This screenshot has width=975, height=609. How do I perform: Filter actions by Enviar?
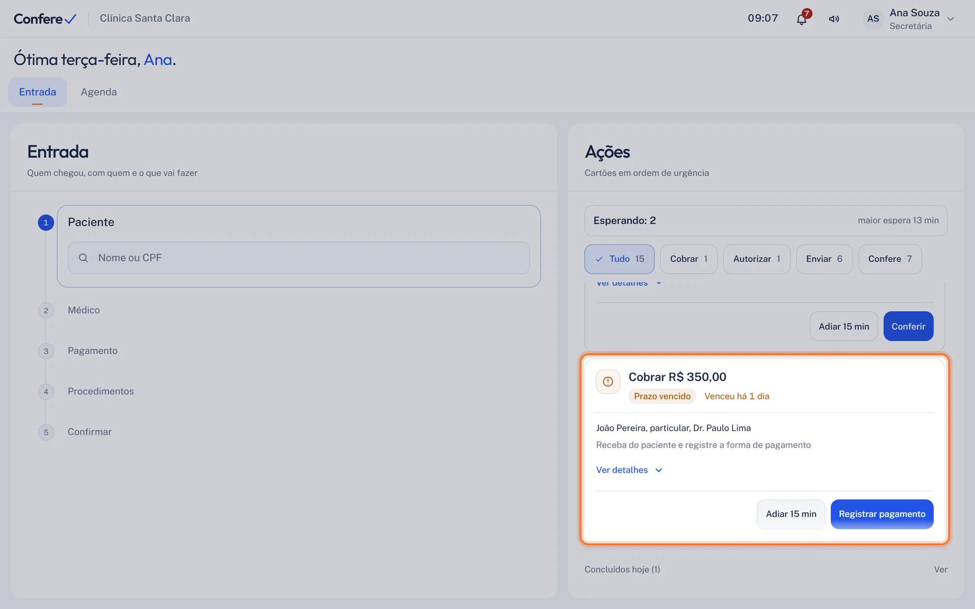(x=824, y=259)
